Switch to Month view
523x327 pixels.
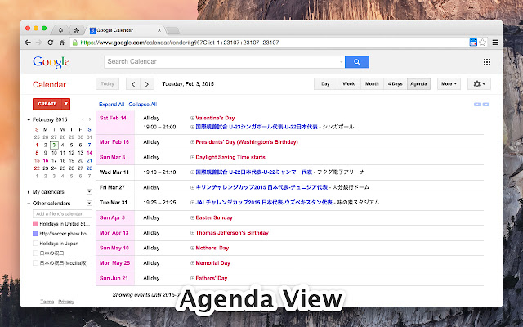(372, 84)
